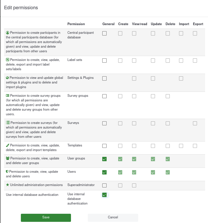Image resolution: width=208 pixels, height=223 pixels.
Task: Click the Templates paintbrush icon
Action: coord(8,145)
